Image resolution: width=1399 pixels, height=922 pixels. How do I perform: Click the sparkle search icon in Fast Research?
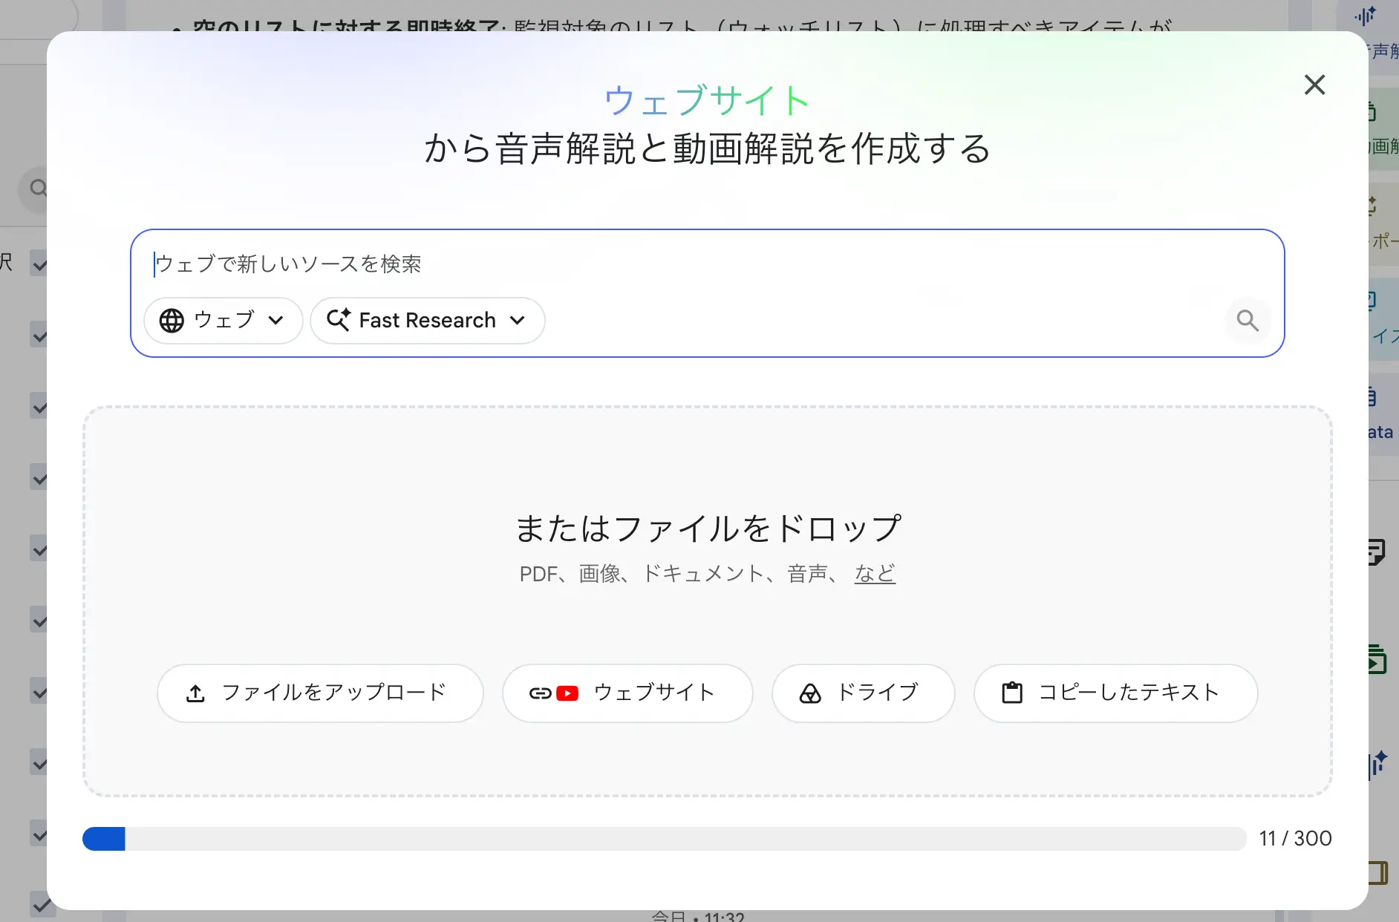pos(339,320)
